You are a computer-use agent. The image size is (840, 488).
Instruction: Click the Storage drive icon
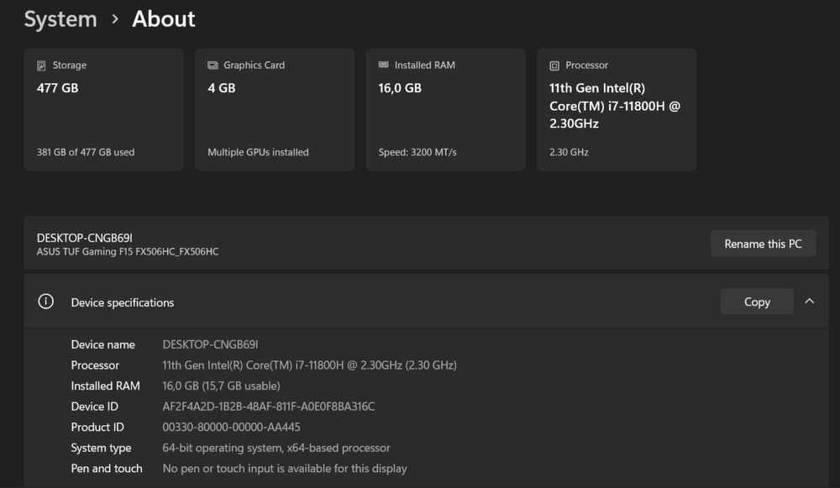coord(41,66)
